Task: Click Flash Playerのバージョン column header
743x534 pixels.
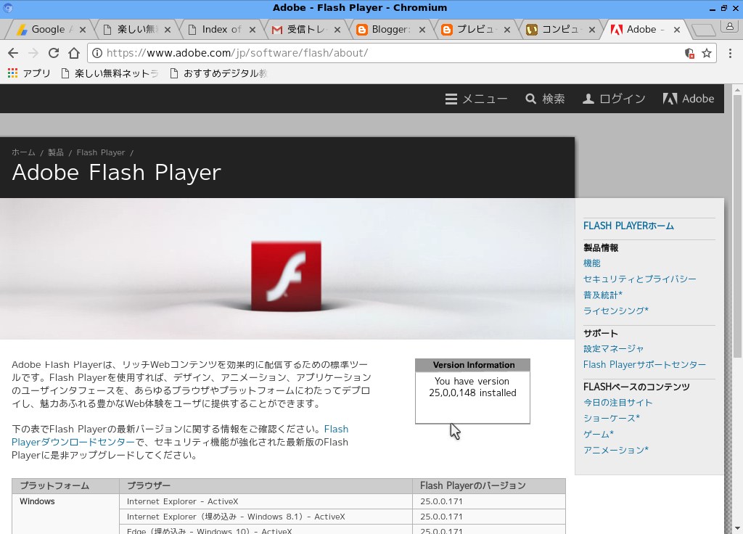Action: pos(489,485)
